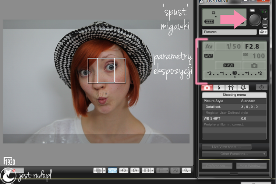
Task: Click the exposure compensation scale
Action: click(x=235, y=74)
